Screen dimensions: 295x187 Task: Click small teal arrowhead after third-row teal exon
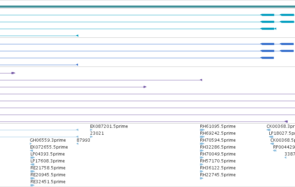[275, 29]
